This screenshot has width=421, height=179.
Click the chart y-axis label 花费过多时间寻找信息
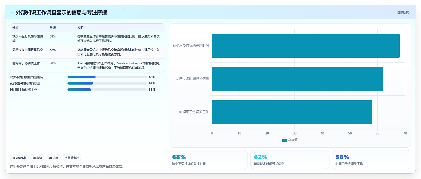point(192,79)
